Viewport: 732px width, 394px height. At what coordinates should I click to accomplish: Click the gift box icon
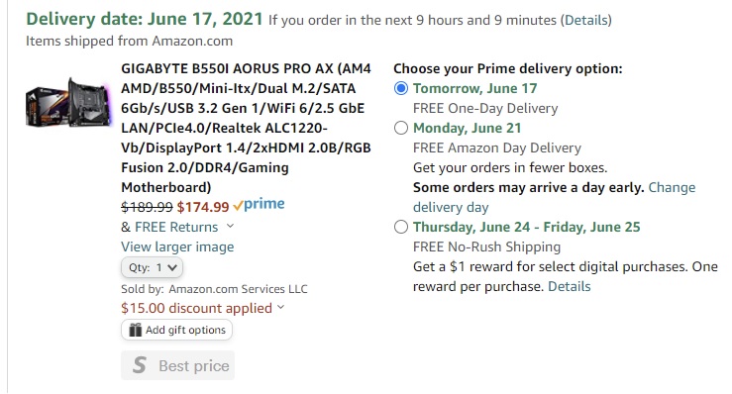click(135, 330)
